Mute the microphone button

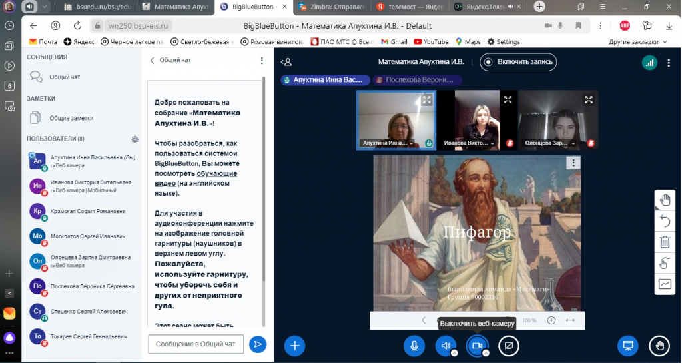(414, 346)
